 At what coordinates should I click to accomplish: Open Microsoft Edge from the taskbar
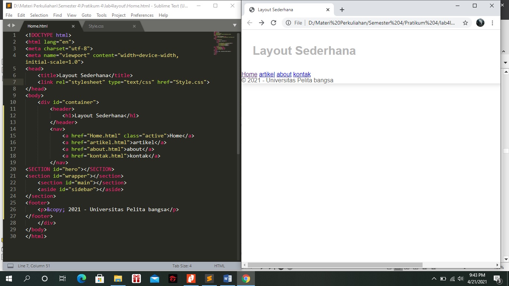tap(81, 278)
